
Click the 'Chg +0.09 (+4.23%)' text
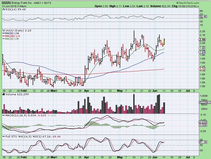click(x=184, y=6)
